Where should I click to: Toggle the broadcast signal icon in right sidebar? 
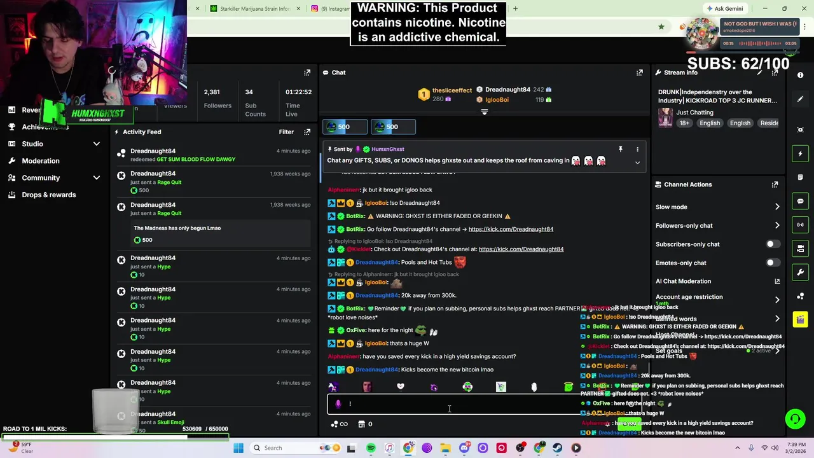tap(800, 225)
